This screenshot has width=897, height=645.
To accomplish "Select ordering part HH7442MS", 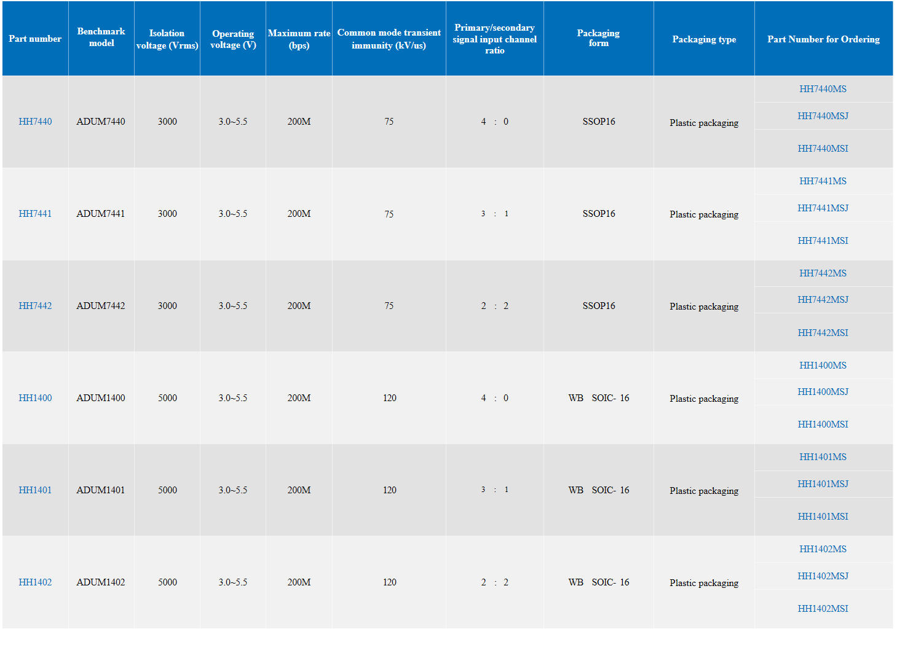I will (823, 273).
